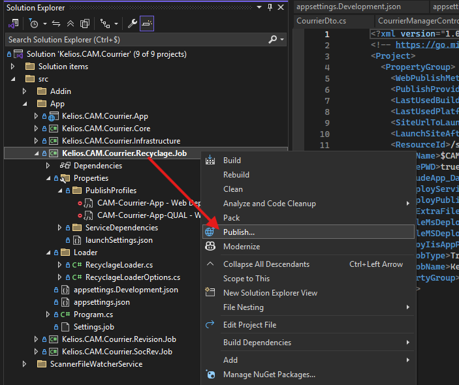
Task: Click the Switch Views icon
Action: pos(13,23)
